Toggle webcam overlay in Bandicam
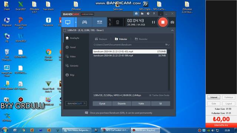Viewport: 237px width, 133px height. [117, 22]
